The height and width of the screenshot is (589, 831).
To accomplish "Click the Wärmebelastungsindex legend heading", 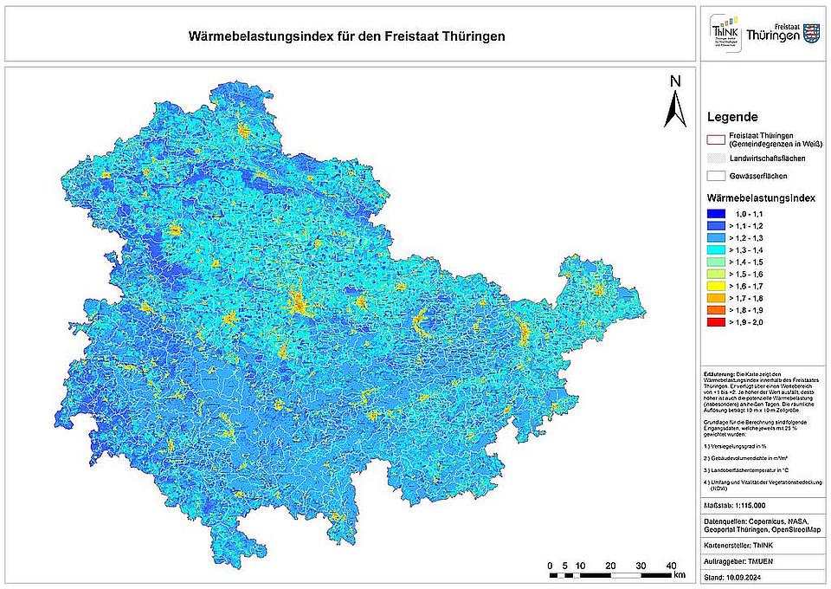I will 761,198.
